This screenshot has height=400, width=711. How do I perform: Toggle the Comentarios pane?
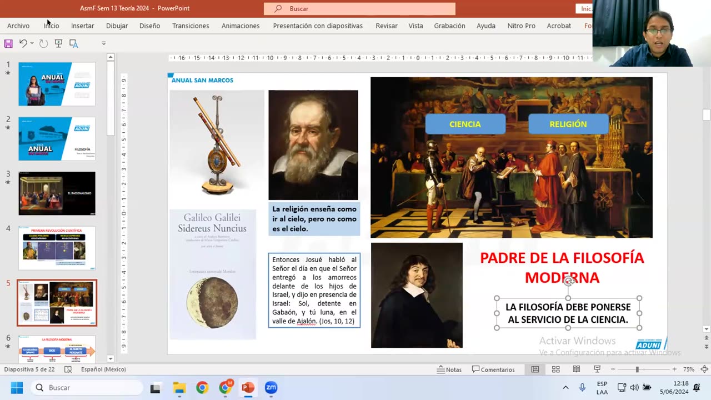[x=493, y=369]
